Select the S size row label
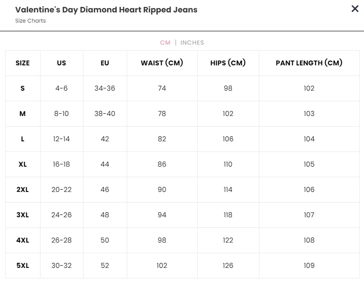The image size is (364, 296). coord(23,88)
